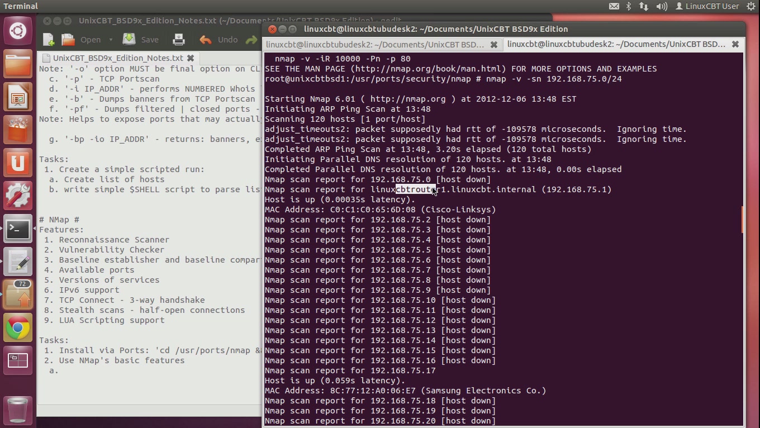Click '5. Versions of services' line in gedit
Image resolution: width=760 pixels, height=428 pixels.
point(102,280)
